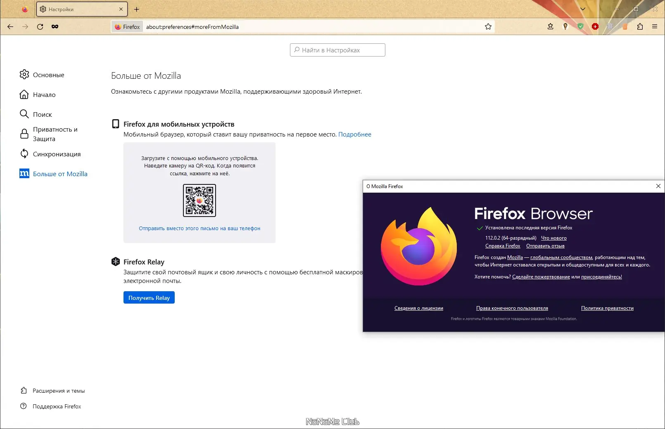Screen dimensions: 665x429
Task: Open a new tab with plus button
Action: click(x=137, y=9)
